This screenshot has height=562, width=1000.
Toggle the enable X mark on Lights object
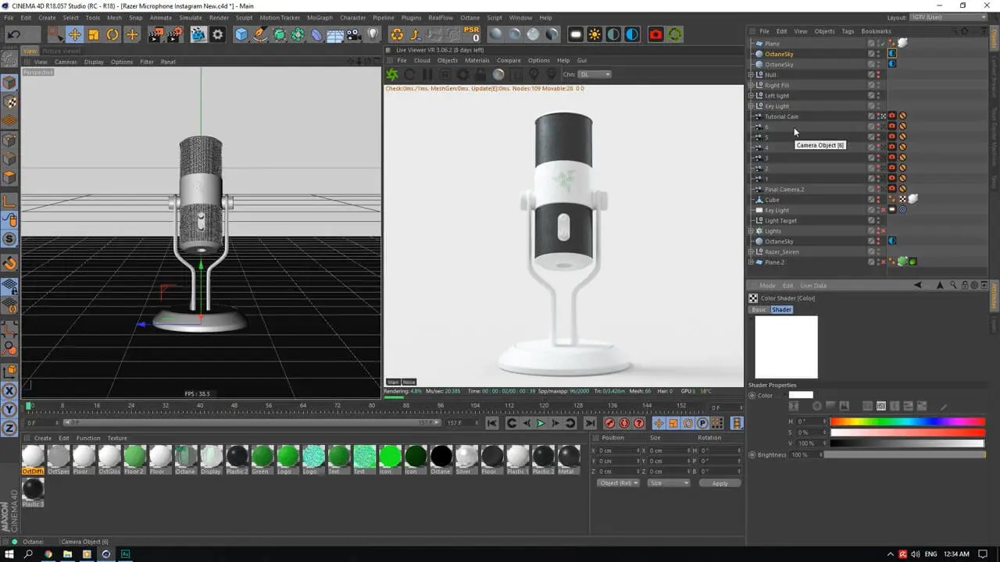(884, 231)
